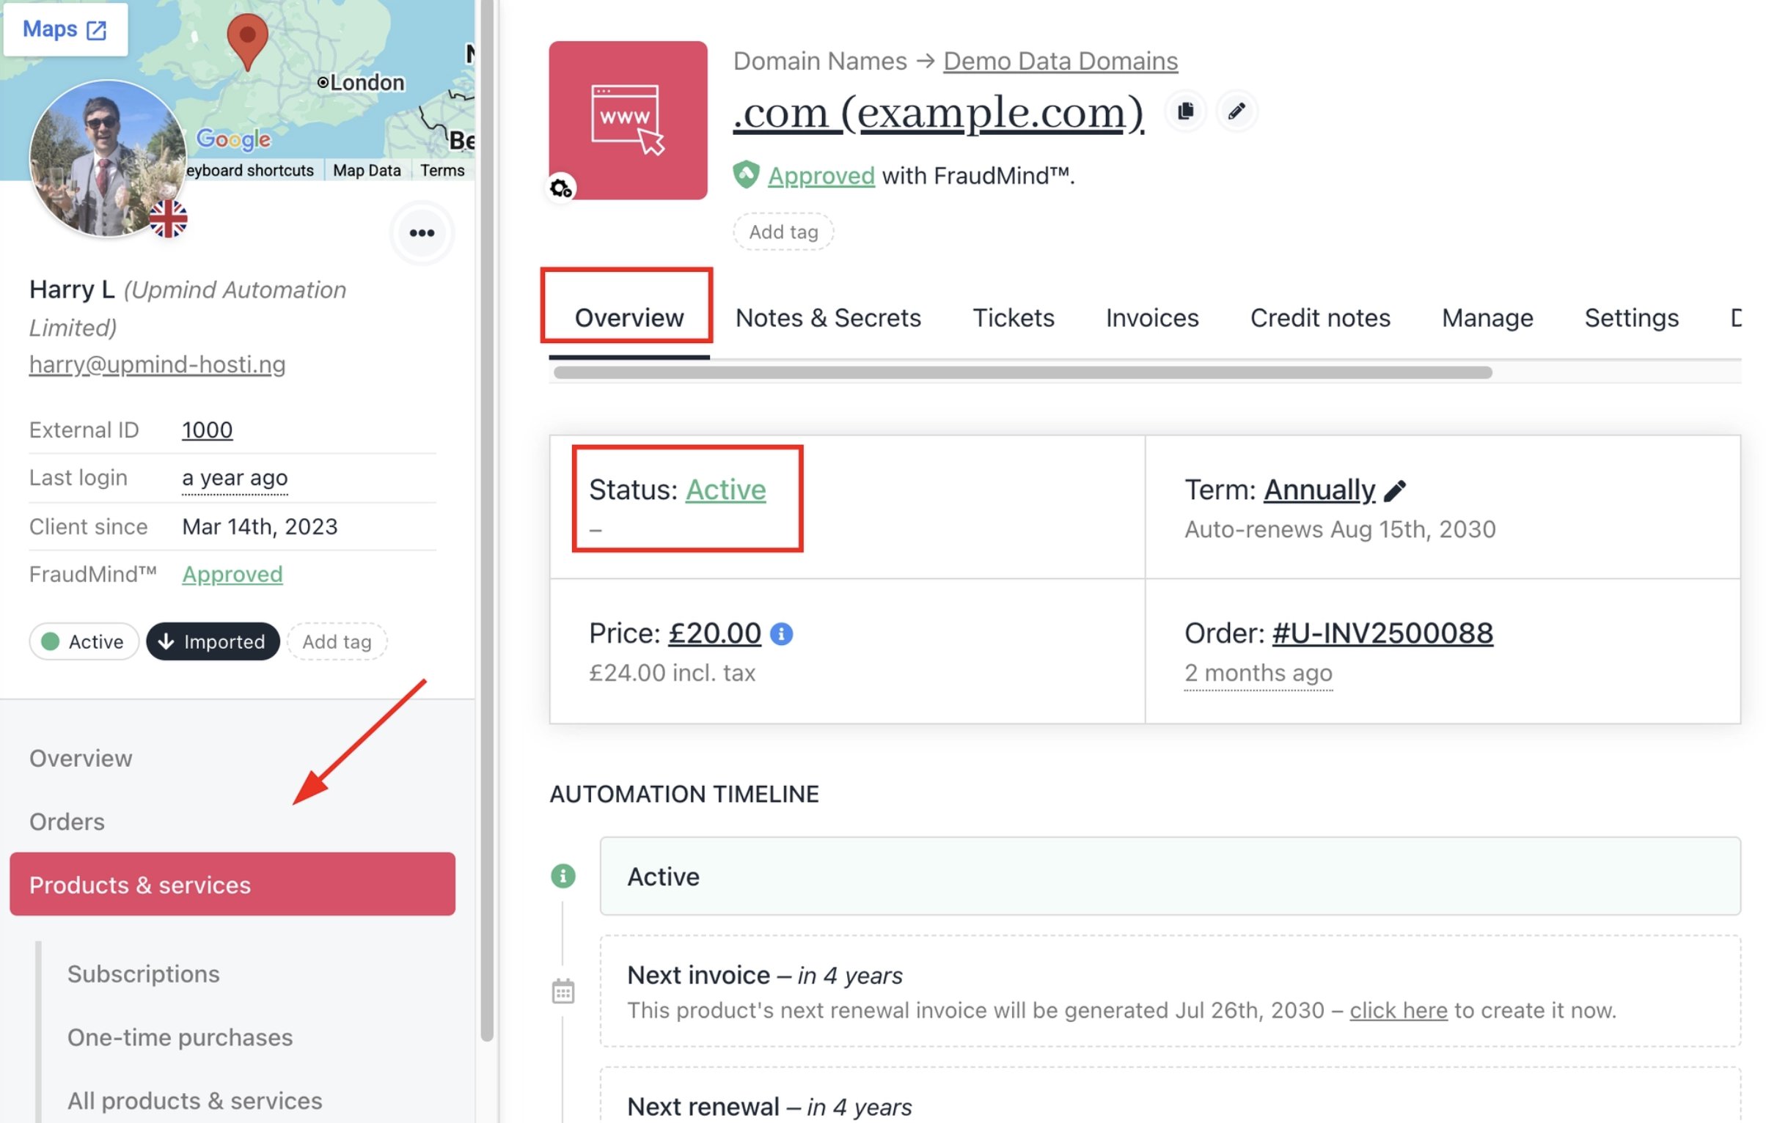Click the horizontal tabs scrollbar
The image size is (1766, 1123).
(x=1022, y=372)
